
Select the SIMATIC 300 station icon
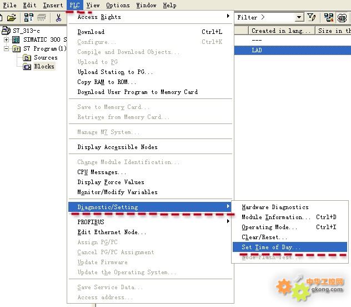tap(16, 40)
